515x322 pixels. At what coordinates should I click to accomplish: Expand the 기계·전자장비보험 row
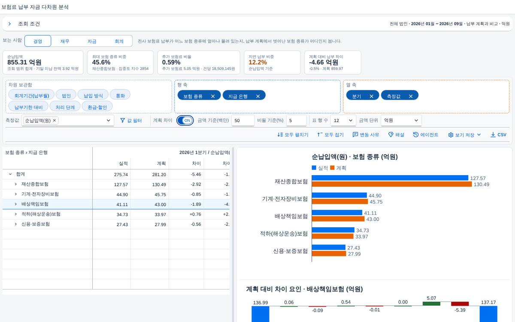(15, 194)
